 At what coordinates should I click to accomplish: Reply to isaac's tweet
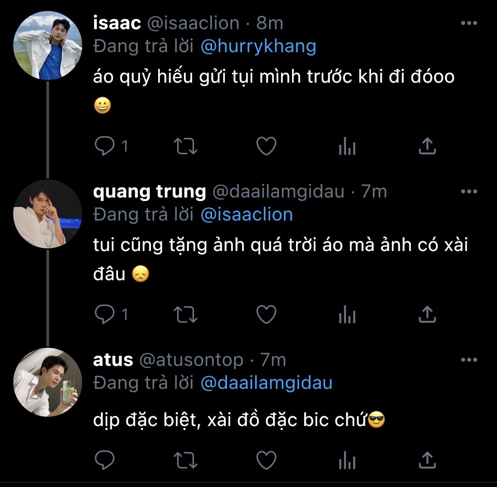click(105, 146)
